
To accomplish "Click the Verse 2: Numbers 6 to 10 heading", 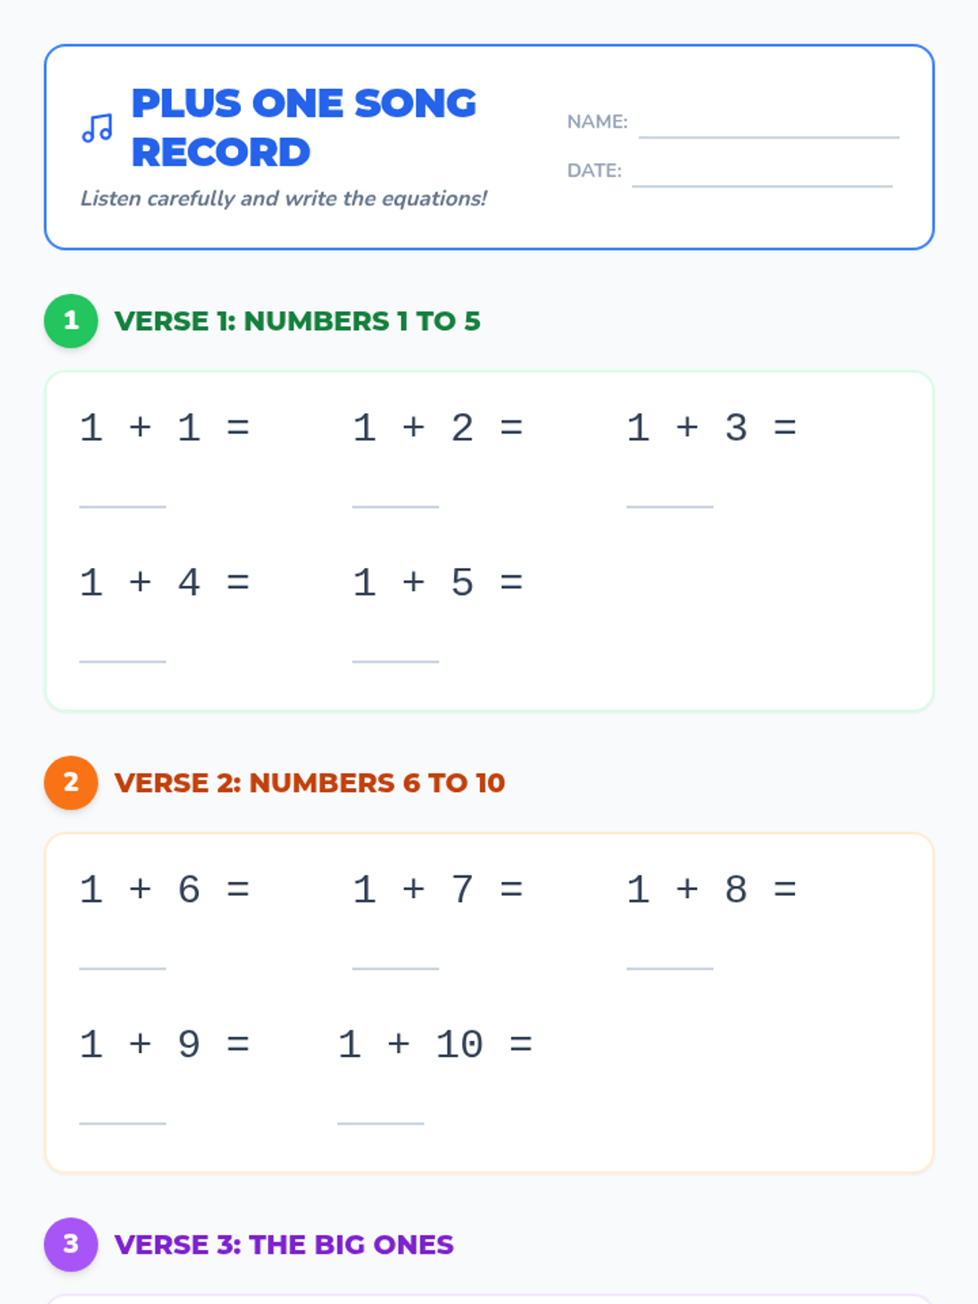I will point(310,783).
